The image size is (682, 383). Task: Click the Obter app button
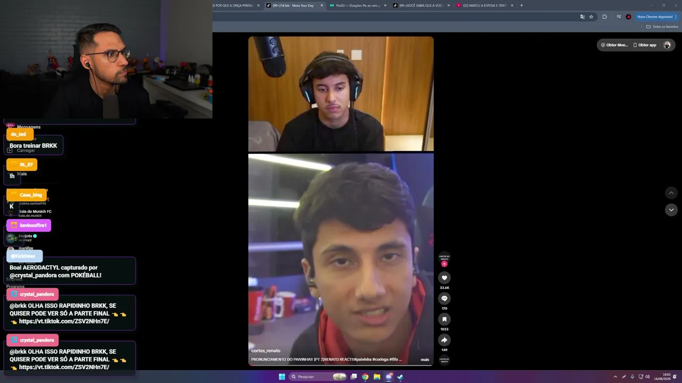pyautogui.click(x=645, y=45)
